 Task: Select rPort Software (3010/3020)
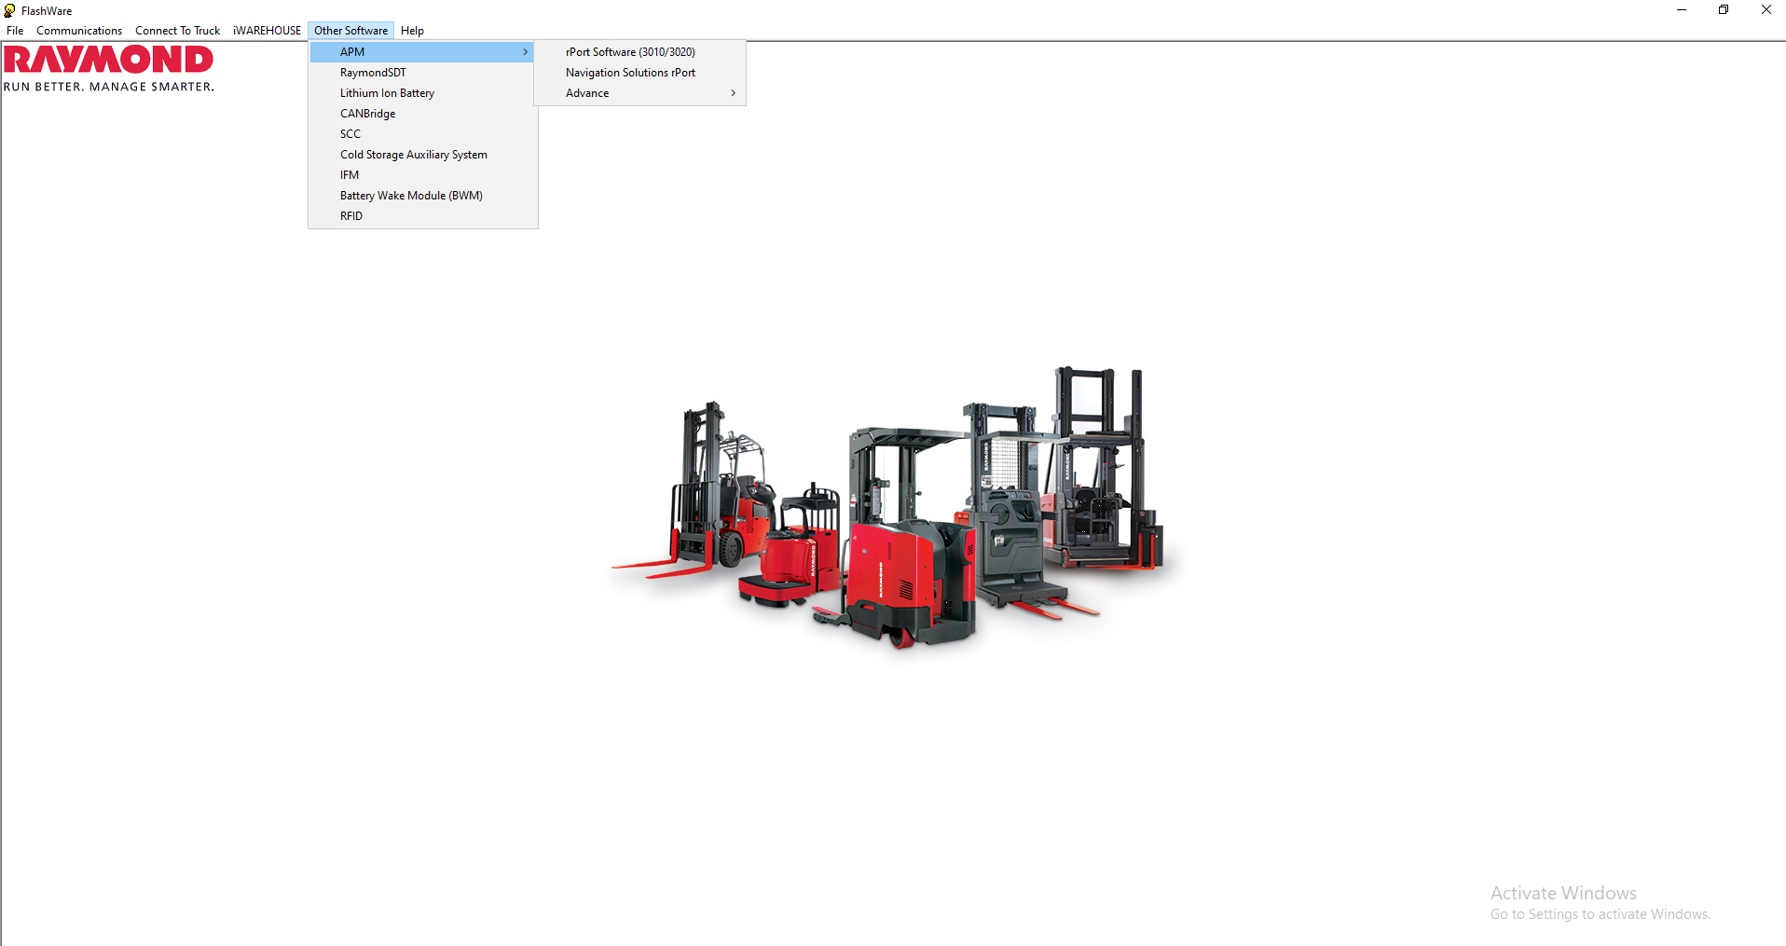pyautogui.click(x=628, y=51)
